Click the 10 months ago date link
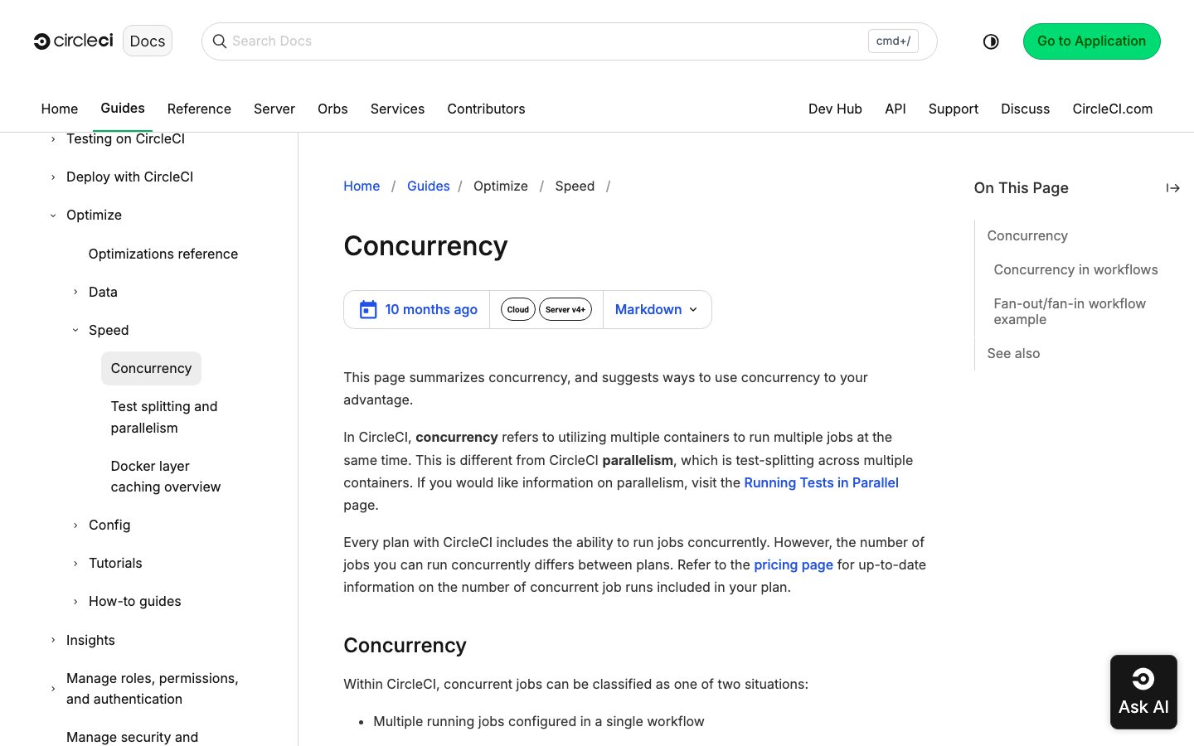The height and width of the screenshot is (746, 1194). (431, 309)
